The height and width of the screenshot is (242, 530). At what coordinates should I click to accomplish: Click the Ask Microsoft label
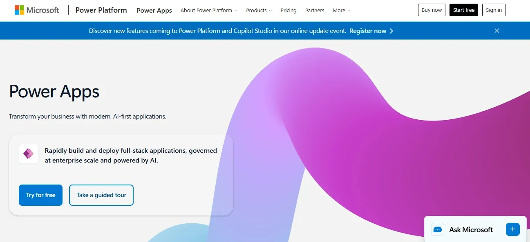[471, 230]
